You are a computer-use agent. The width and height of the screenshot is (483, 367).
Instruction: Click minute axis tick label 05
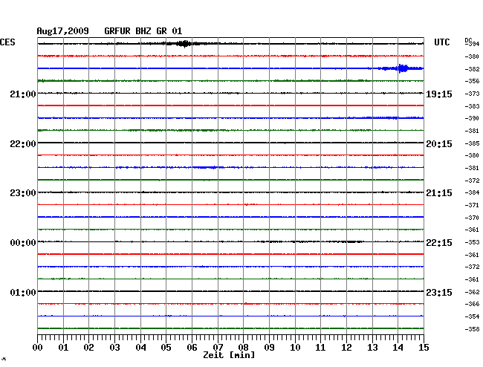[x=166, y=348]
